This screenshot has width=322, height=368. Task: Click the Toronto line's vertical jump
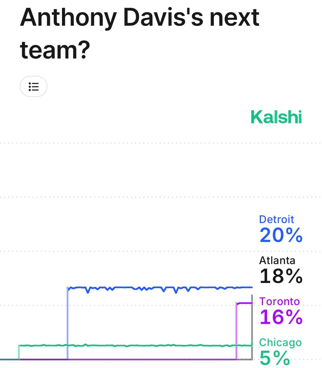pos(237,331)
